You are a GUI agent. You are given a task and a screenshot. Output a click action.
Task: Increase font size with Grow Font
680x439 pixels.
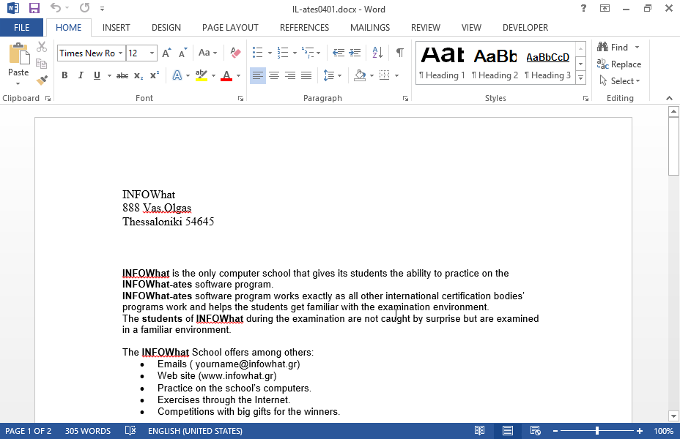166,53
